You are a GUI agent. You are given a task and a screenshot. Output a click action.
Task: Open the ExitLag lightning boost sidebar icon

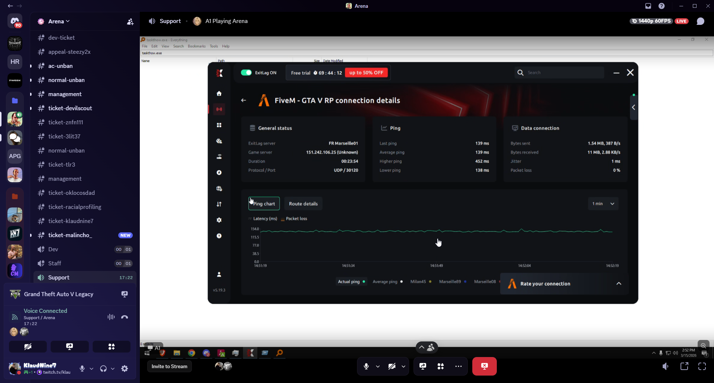click(219, 173)
